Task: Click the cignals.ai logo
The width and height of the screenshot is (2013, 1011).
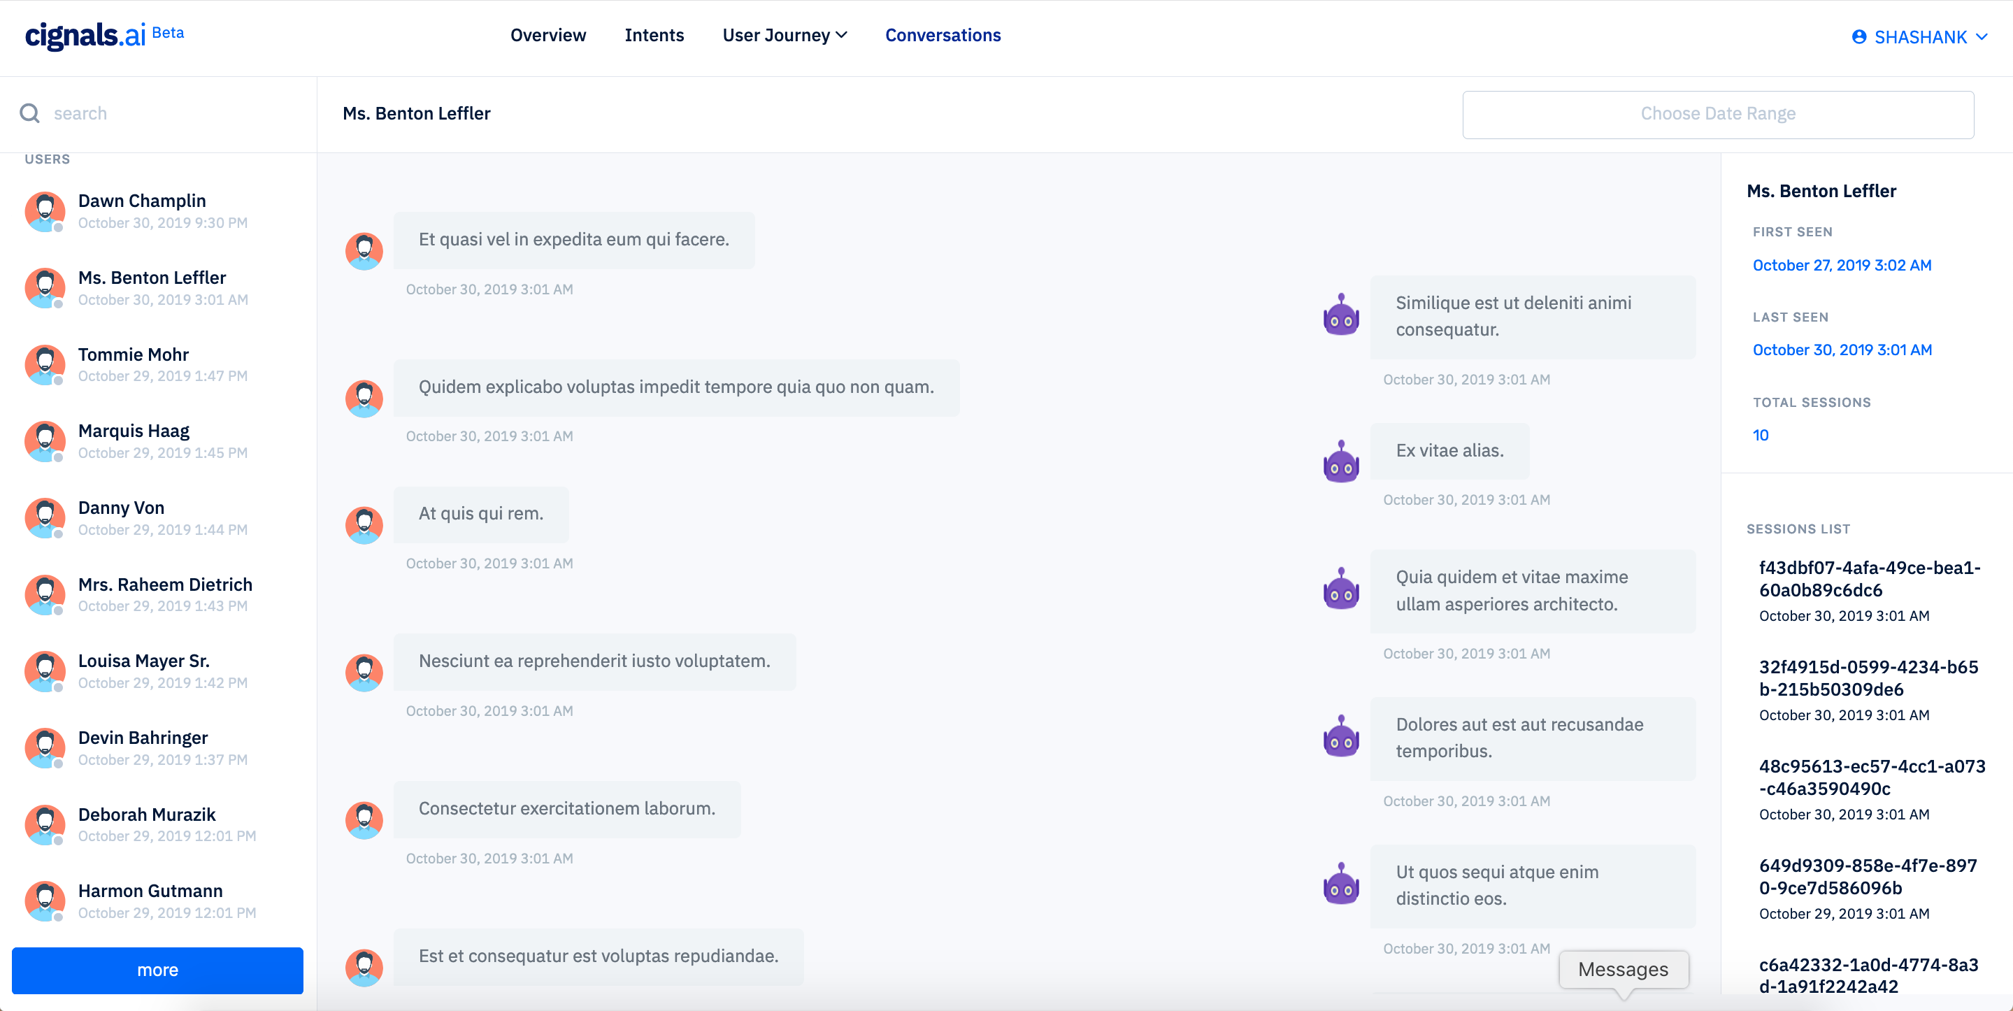Action: 86,35
